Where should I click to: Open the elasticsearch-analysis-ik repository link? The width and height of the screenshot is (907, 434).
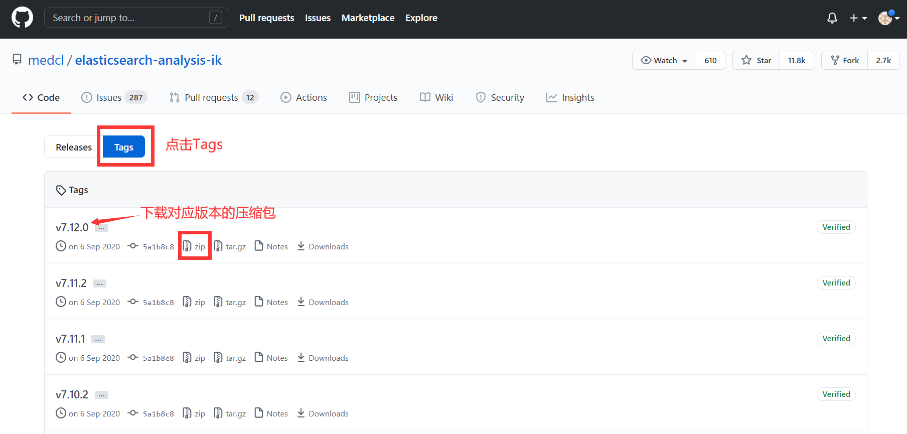coord(148,60)
